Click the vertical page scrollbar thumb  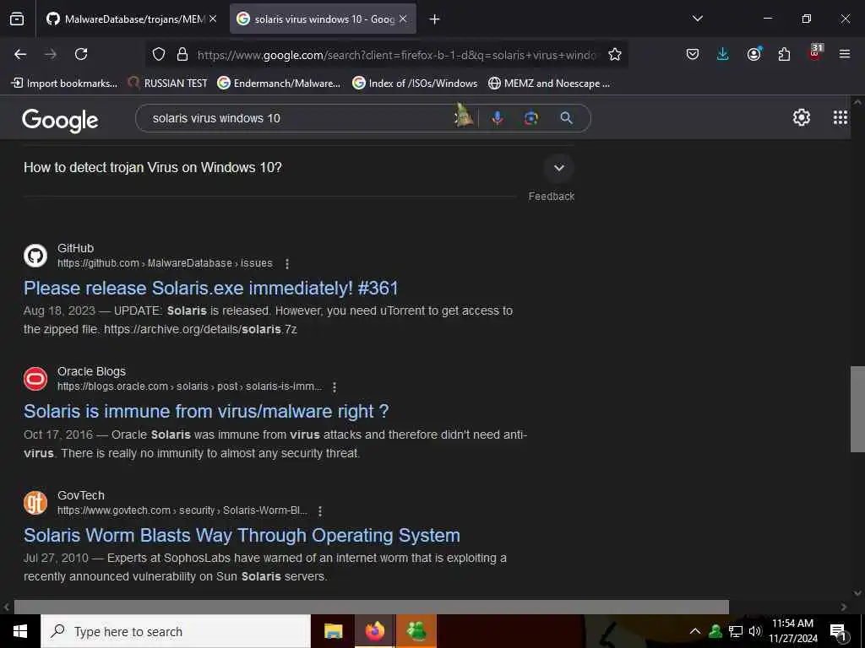pyautogui.click(x=857, y=409)
